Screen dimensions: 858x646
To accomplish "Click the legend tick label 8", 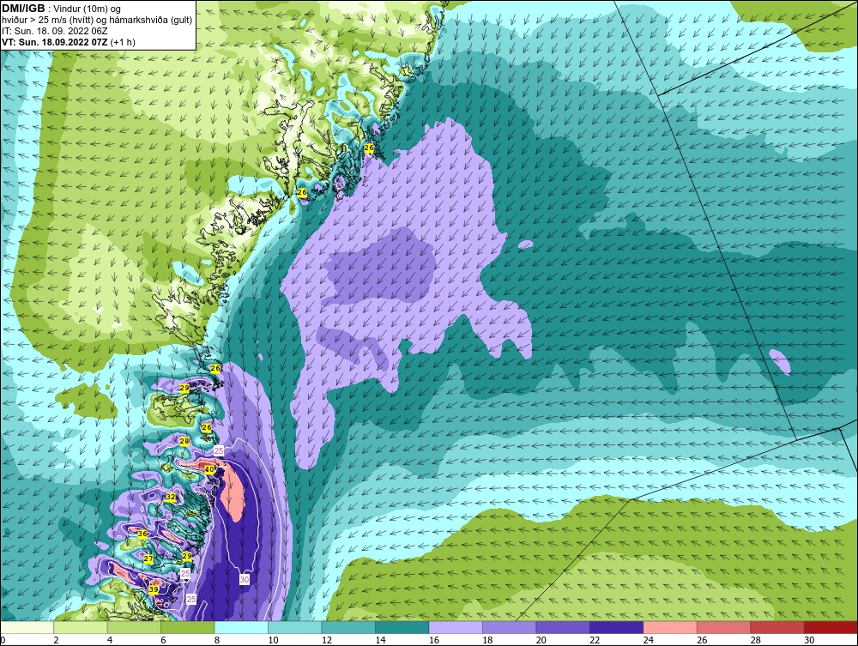I will [217, 640].
